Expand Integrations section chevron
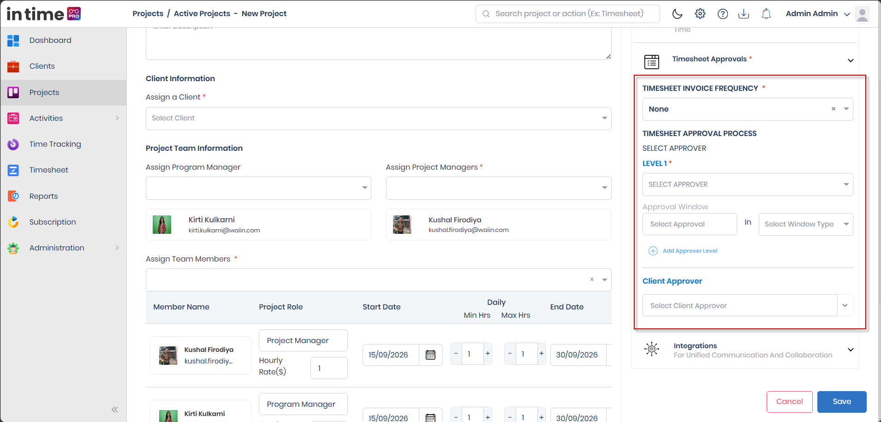Viewport: 881px width, 422px height. click(851, 350)
